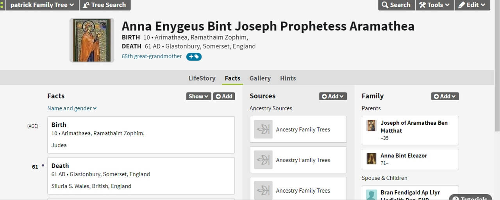500x200 pixels.
Task: Open the Hints tab
Action: tap(288, 78)
